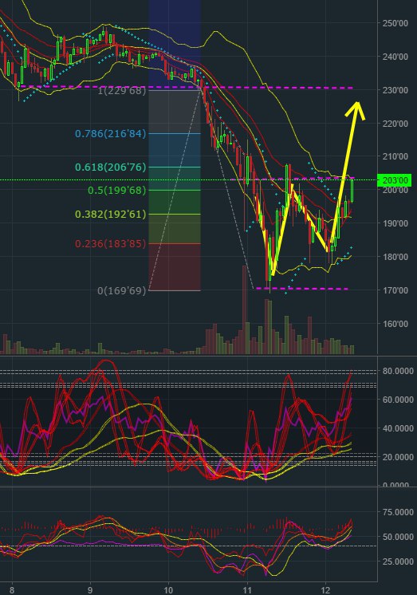Click the 0.382(192'61) retracement label
The image size is (417, 595).
pos(110,214)
